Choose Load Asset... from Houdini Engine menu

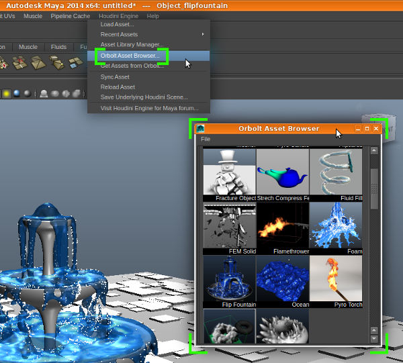[148, 24]
